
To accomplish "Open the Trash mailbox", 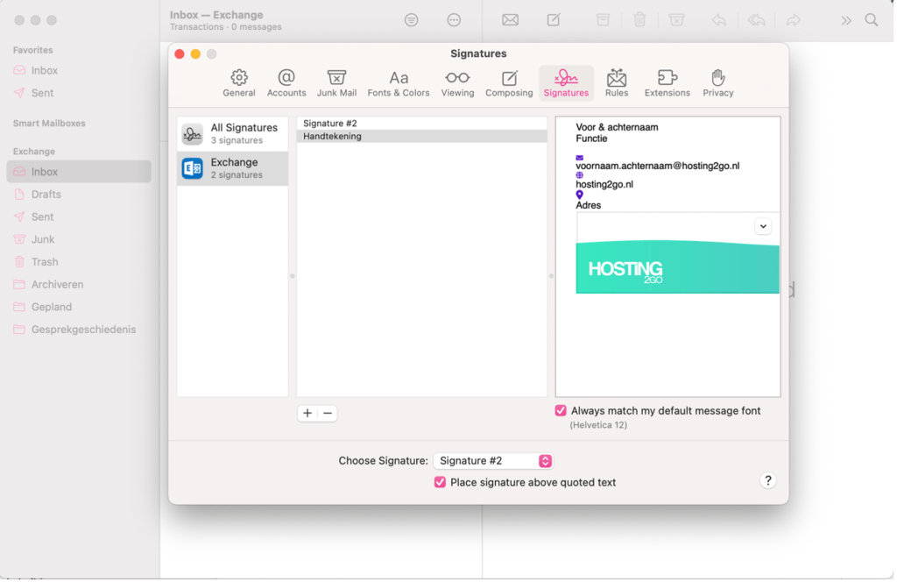I will [79, 262].
